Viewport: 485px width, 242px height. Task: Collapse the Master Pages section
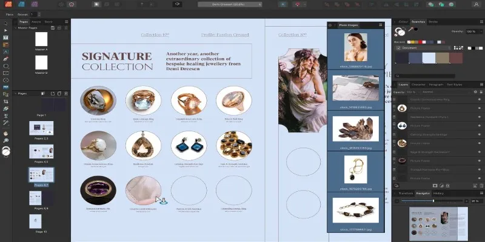16,28
